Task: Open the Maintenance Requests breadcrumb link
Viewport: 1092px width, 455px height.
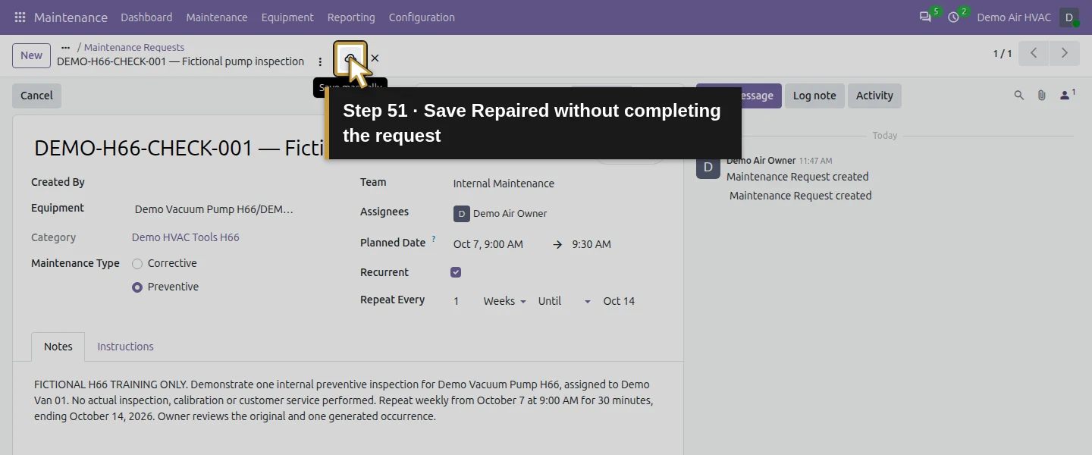Action: tap(134, 47)
